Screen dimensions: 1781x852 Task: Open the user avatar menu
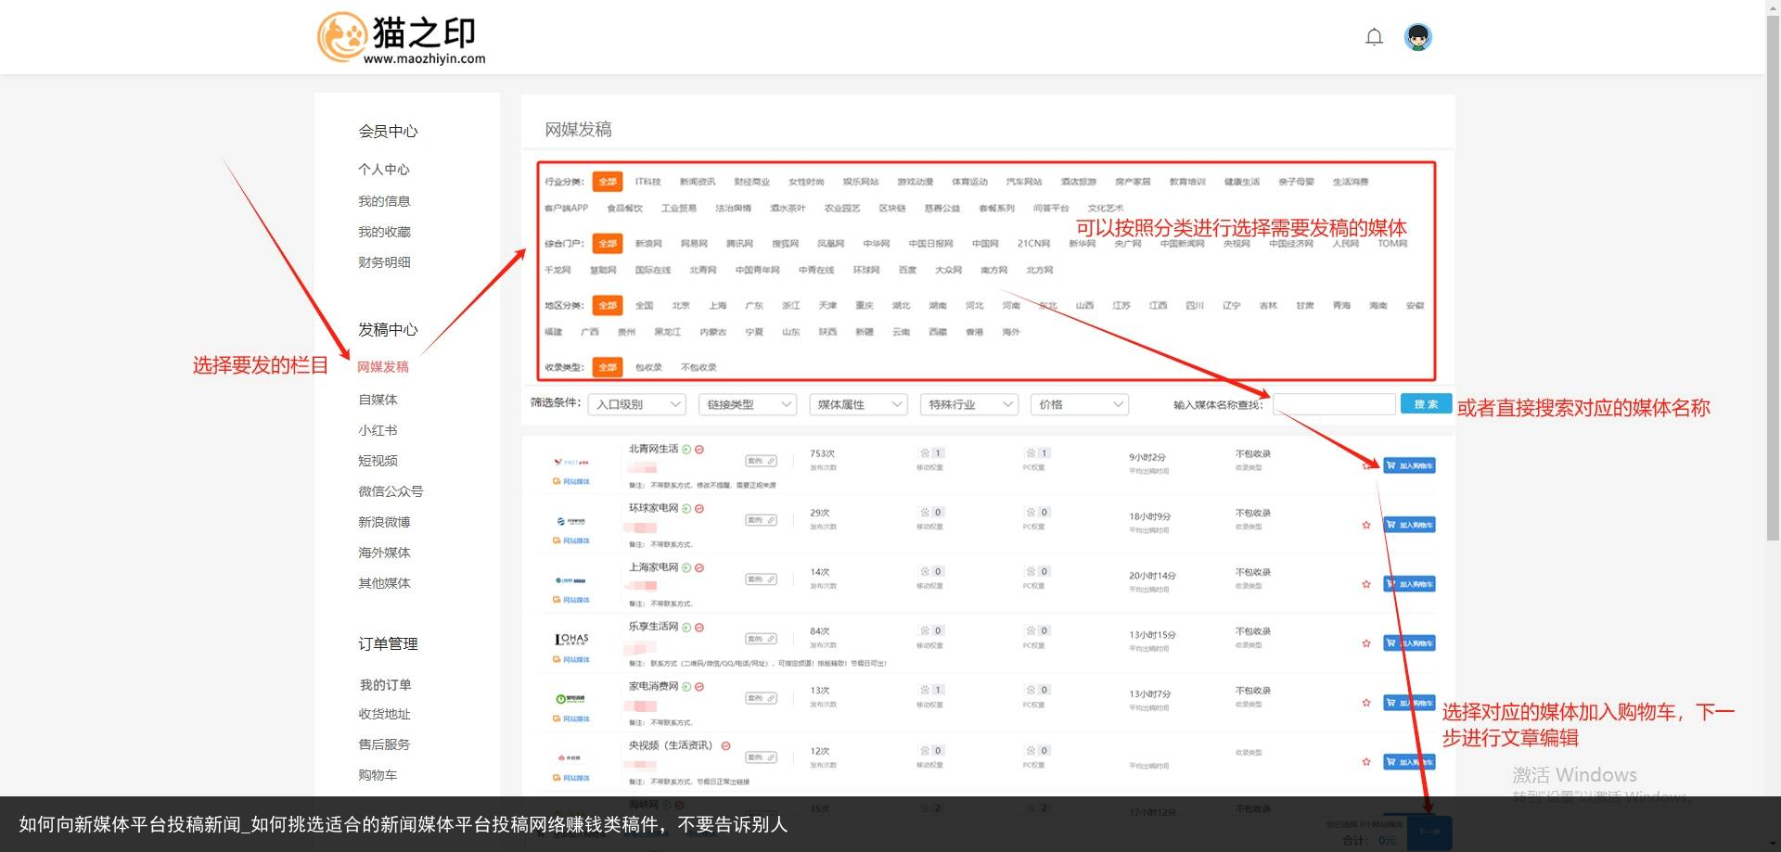coord(1417,37)
